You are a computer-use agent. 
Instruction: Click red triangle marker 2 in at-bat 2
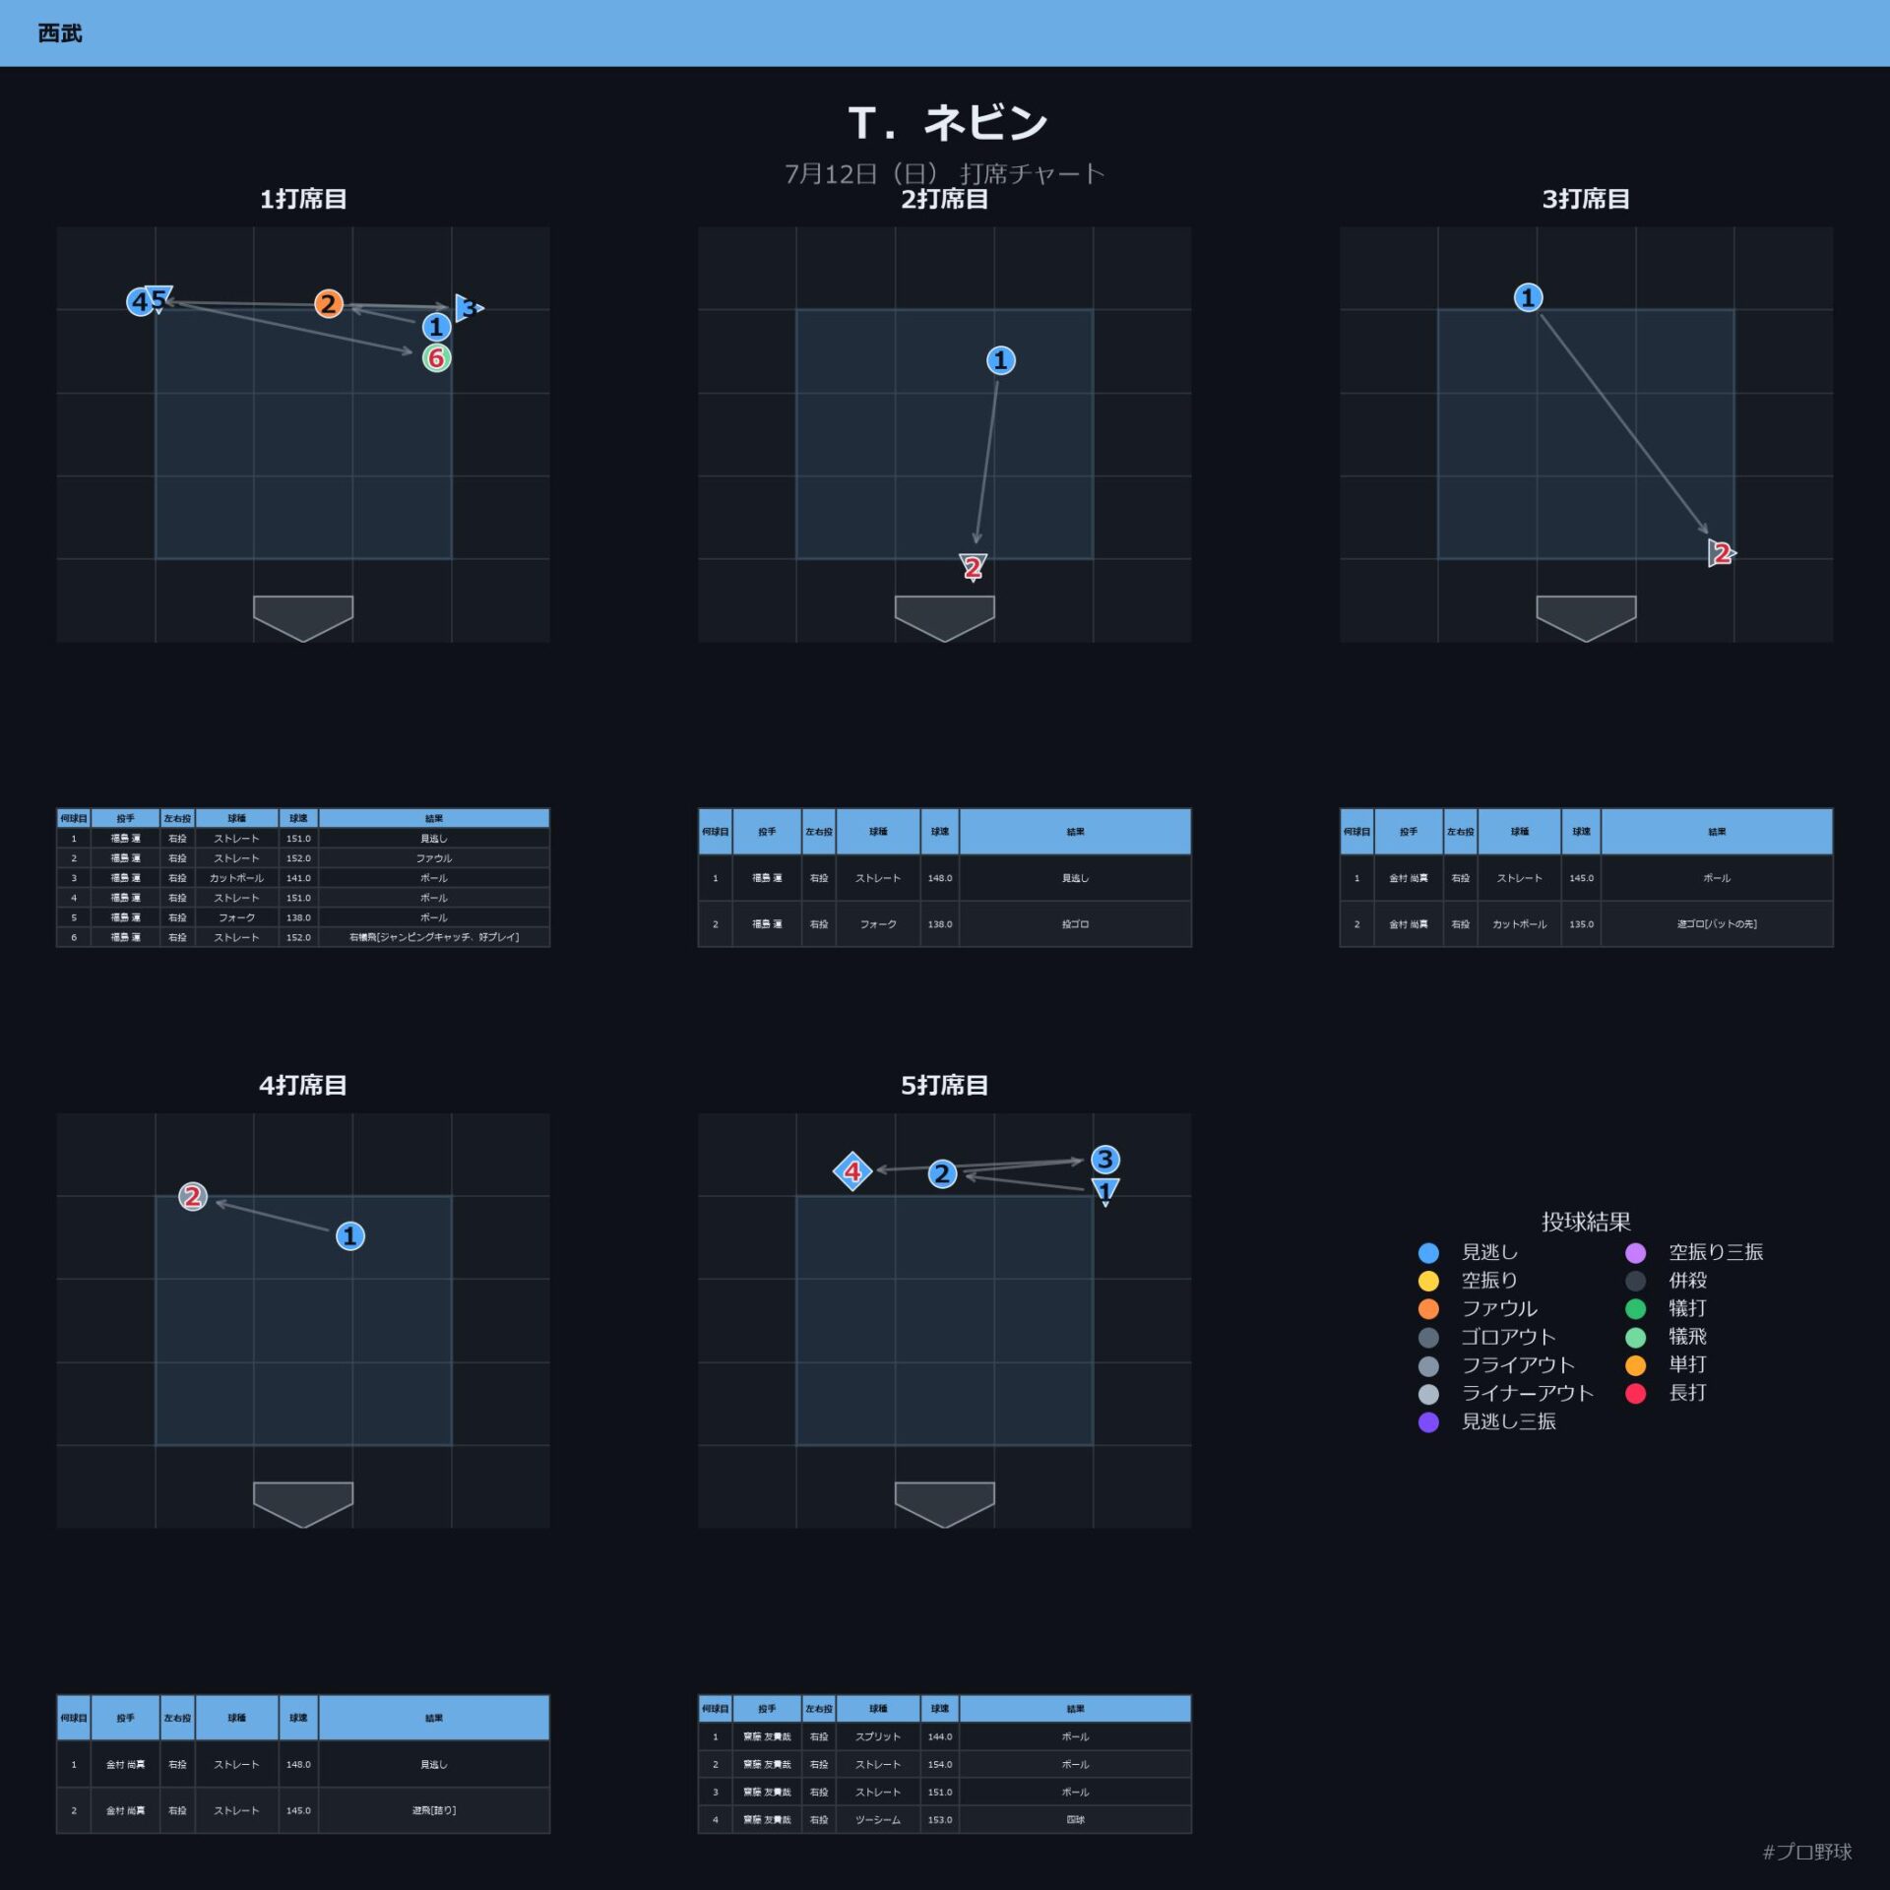pos(974,567)
